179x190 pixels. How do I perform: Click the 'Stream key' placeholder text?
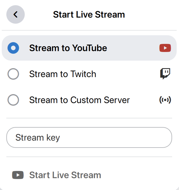[x=38, y=137]
